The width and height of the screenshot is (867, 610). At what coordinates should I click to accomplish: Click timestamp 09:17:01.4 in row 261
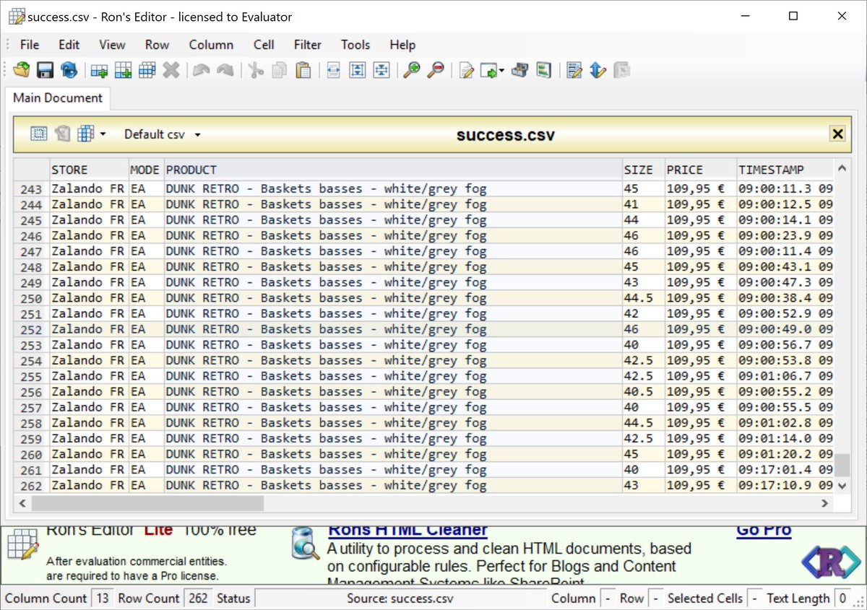point(785,470)
